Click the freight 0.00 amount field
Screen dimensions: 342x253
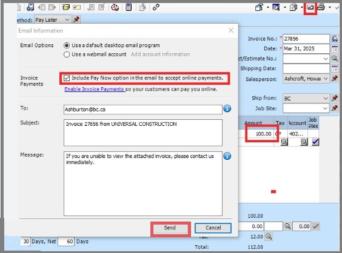(x=251, y=226)
